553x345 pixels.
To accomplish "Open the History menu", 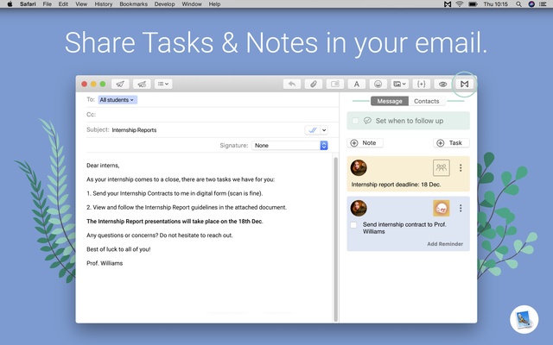I will coord(104,4).
